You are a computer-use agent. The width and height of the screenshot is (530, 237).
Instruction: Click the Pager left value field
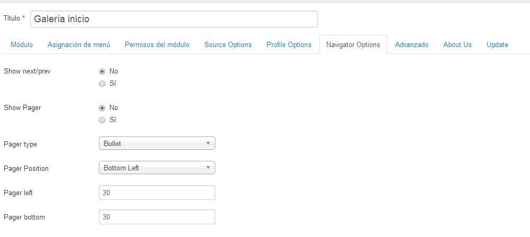click(157, 193)
